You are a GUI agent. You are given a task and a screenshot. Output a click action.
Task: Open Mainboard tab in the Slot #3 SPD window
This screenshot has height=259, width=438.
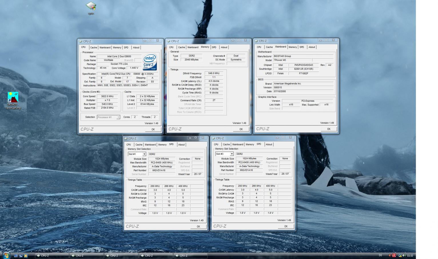point(238,144)
